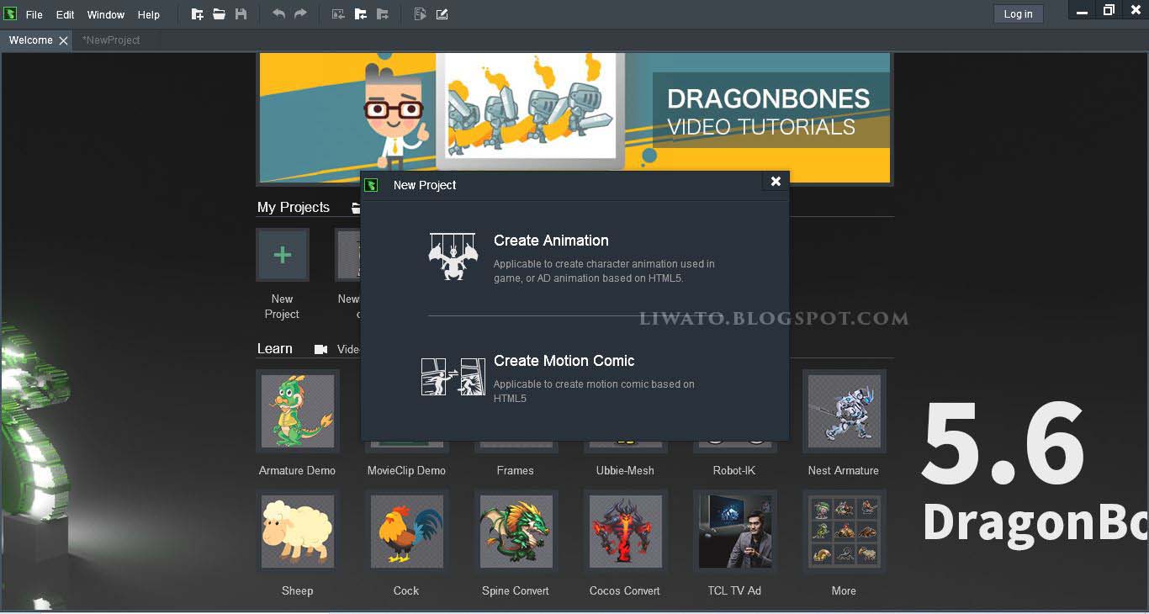This screenshot has height=614, width=1149.
Task: Click the Robot-IK sample label
Action: click(x=734, y=471)
